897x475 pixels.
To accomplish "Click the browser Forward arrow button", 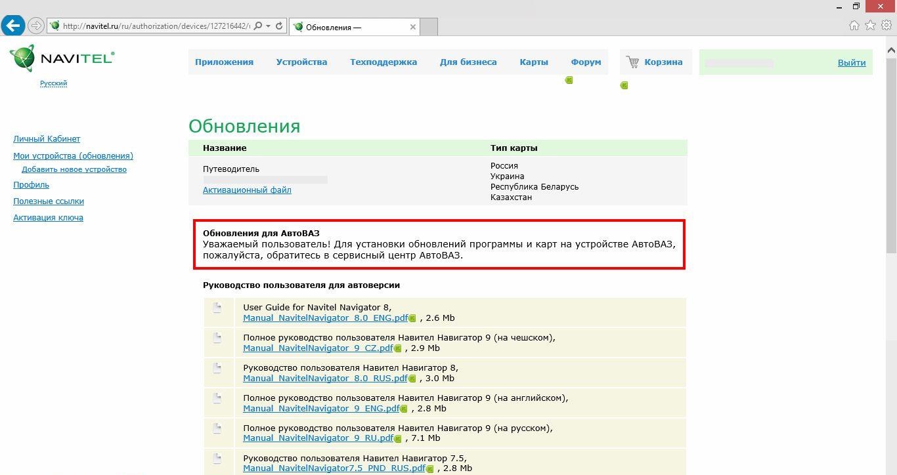I will 35,26.
